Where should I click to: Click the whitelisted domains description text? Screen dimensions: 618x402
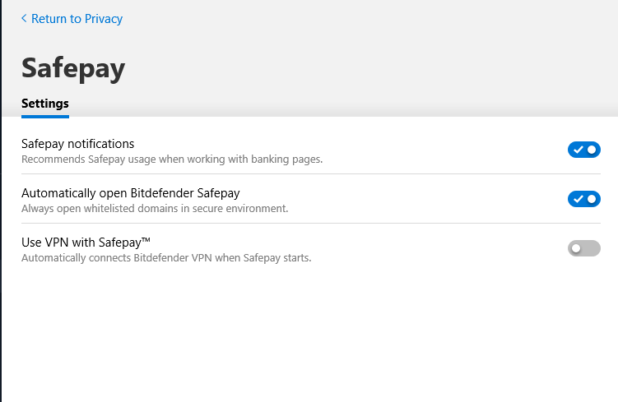click(x=155, y=209)
